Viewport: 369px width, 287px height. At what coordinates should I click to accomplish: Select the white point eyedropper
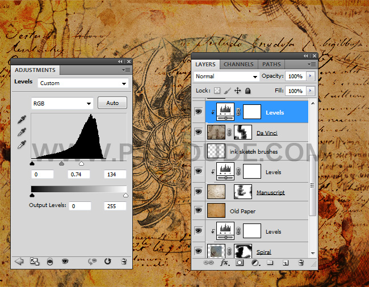(x=22, y=144)
